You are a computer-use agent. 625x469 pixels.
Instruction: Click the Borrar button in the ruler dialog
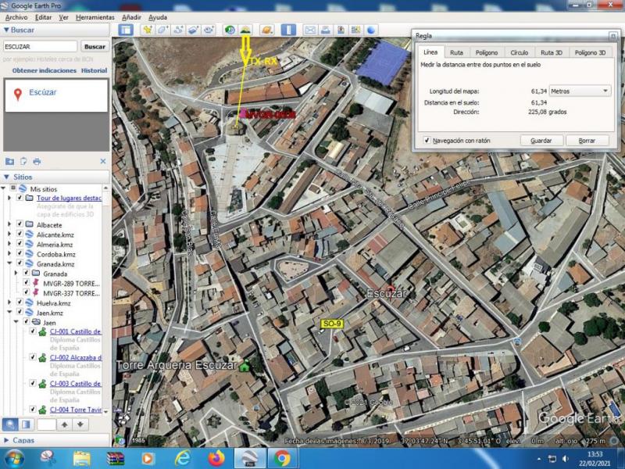(587, 141)
